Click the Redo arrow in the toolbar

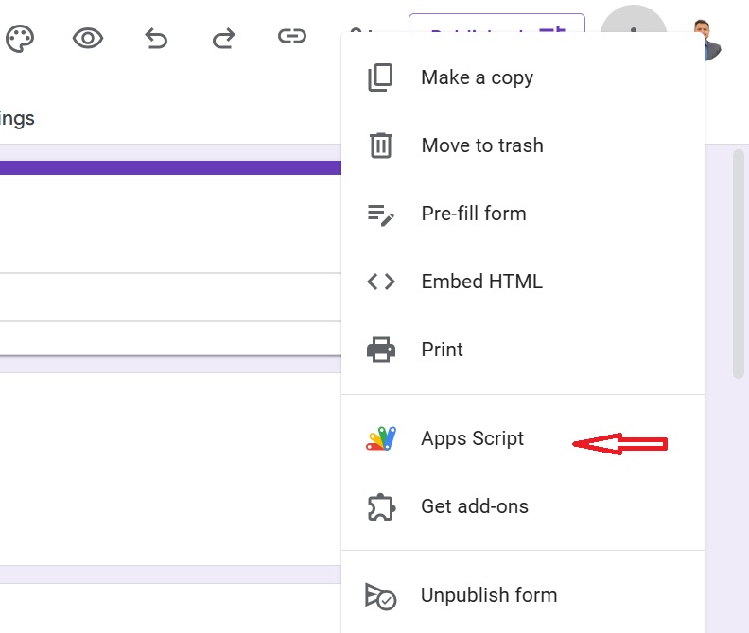point(224,38)
